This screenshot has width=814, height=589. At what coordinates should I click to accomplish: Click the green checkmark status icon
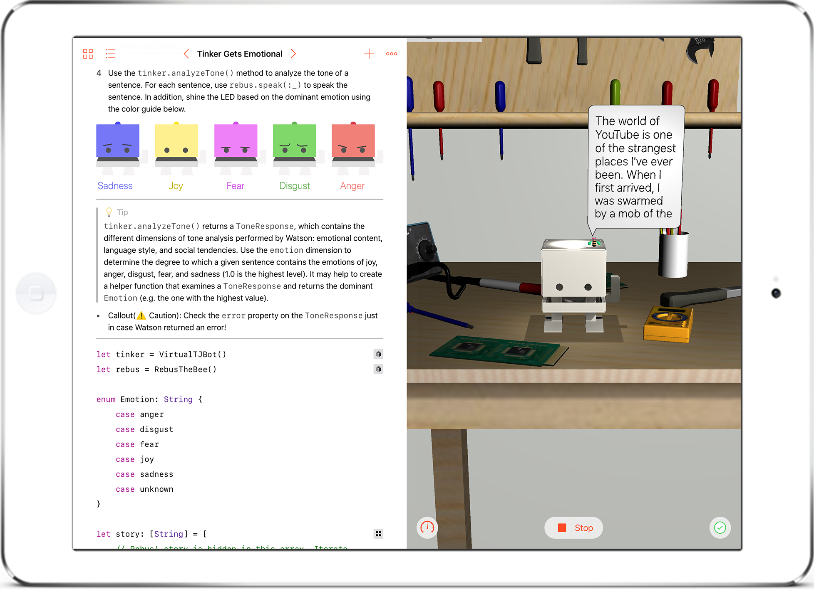(720, 527)
